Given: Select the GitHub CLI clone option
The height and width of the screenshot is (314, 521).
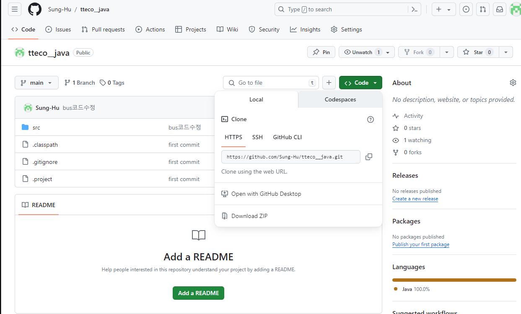Looking at the screenshot, I should 288,137.
